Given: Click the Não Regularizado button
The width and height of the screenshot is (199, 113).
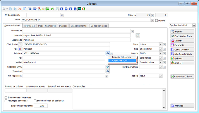Looking at the screenshot, I should tap(182, 54).
